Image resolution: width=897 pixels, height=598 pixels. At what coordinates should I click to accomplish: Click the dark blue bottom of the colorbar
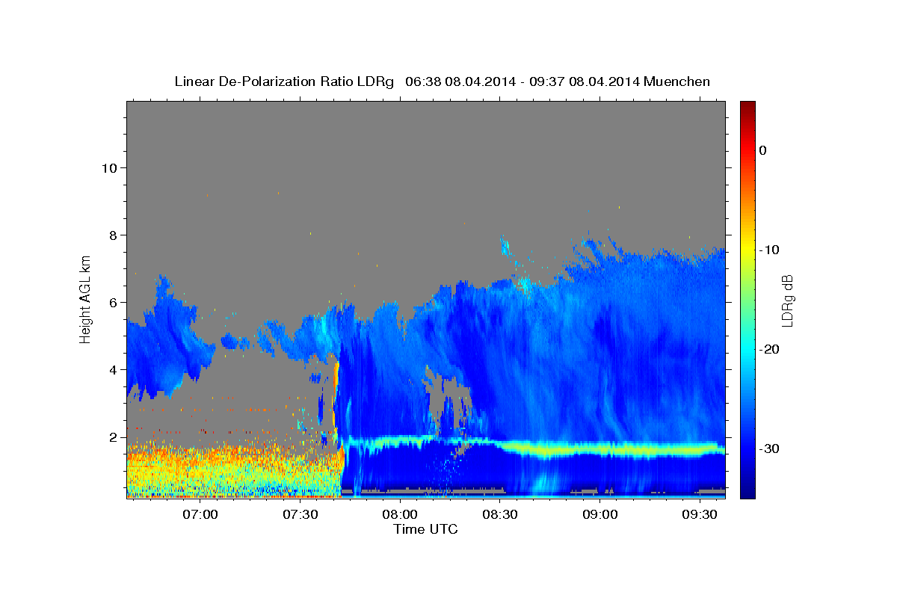pyautogui.click(x=747, y=490)
